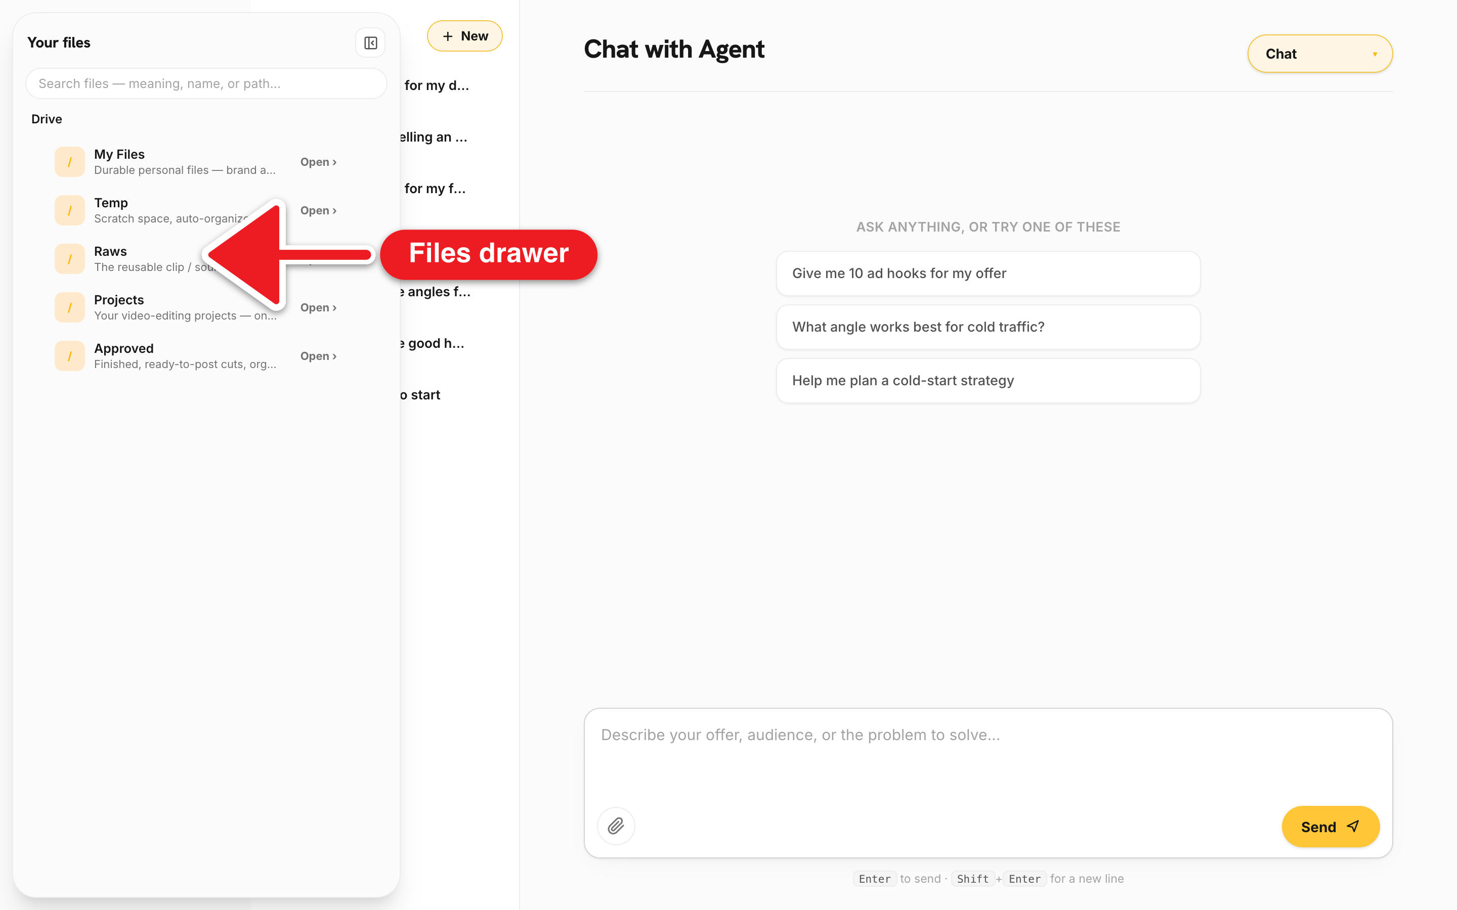This screenshot has height=910, width=1457.
Task: Click the Approved folder icon
Action: tap(70, 356)
